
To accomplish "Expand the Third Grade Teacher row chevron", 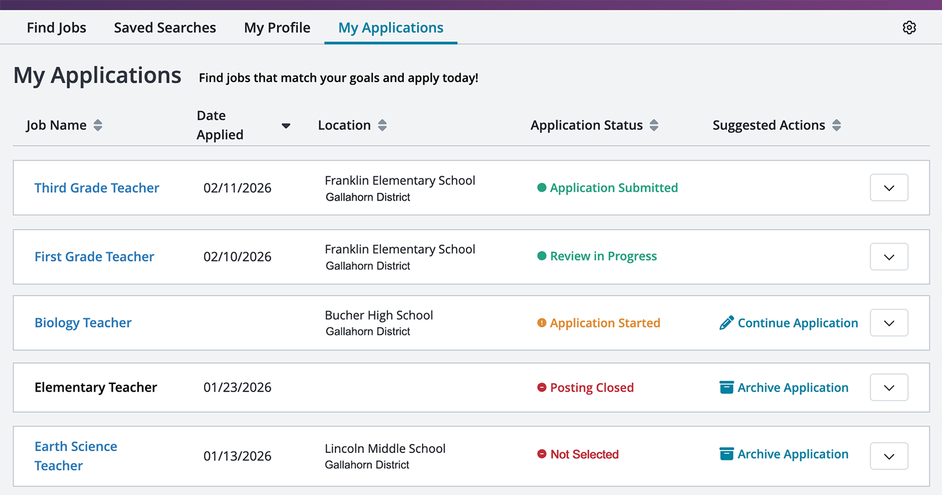I will tap(889, 188).
